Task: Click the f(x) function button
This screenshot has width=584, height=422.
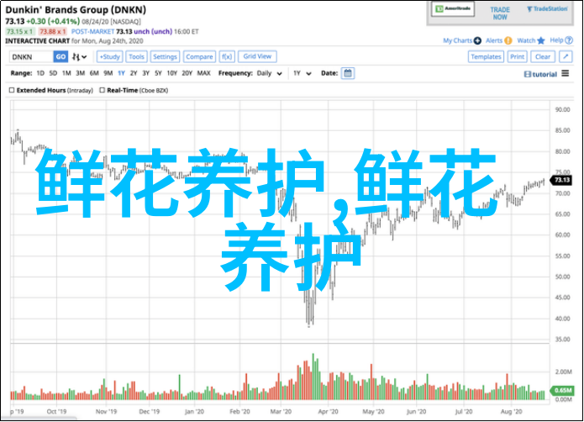Action: [x=226, y=57]
